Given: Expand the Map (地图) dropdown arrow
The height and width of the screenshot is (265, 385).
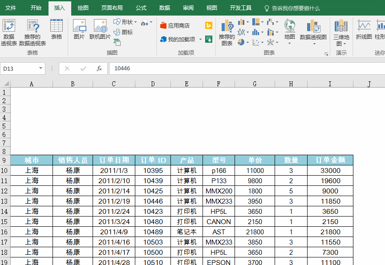Looking at the screenshot, I should 289,44.
